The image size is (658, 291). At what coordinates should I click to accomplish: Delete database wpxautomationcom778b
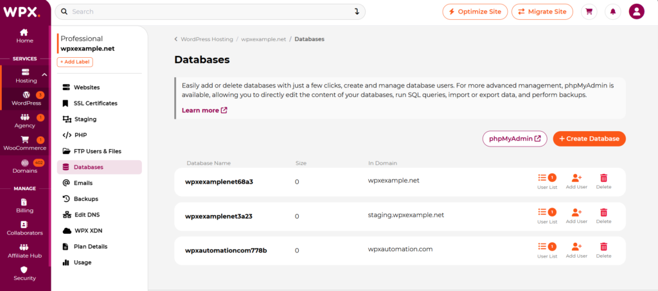(x=603, y=251)
